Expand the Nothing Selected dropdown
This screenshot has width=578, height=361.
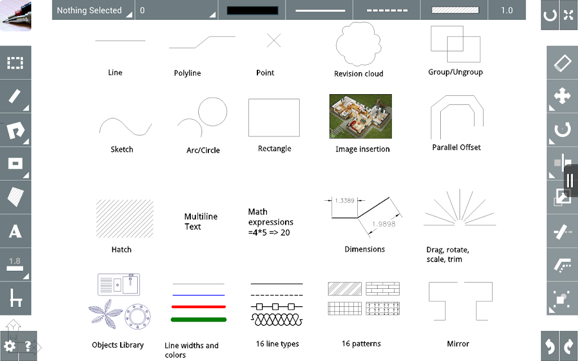pos(93,10)
